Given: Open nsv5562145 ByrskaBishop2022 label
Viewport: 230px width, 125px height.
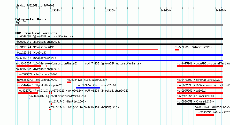Looking at the screenshot, I should [x=38, y=42].
